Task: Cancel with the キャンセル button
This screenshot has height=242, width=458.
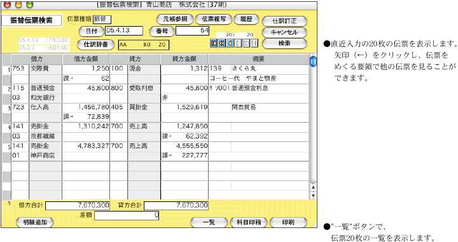Action: tap(284, 32)
